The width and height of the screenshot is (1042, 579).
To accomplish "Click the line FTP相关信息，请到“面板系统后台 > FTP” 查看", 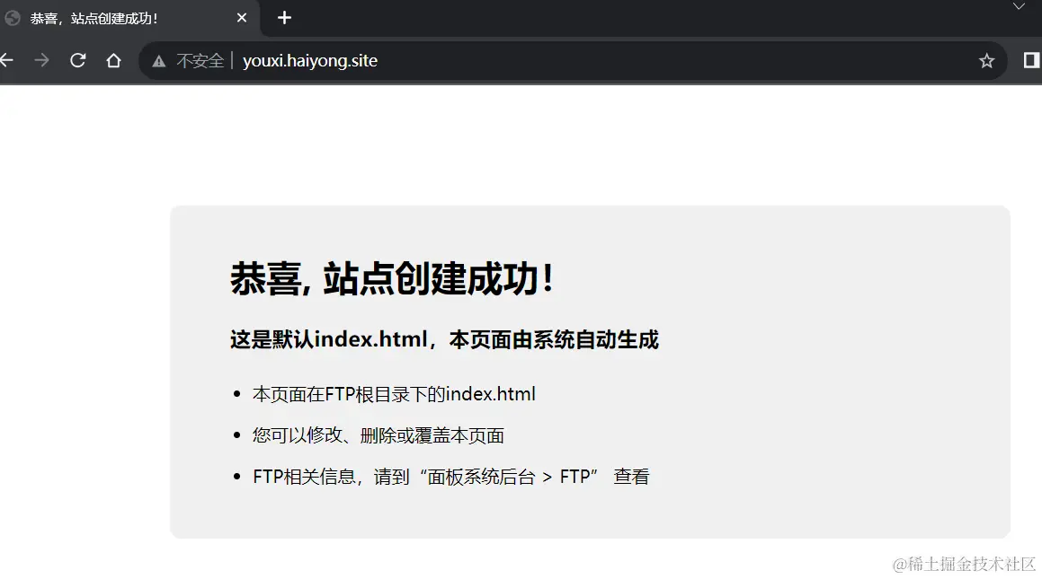I will point(451,477).
